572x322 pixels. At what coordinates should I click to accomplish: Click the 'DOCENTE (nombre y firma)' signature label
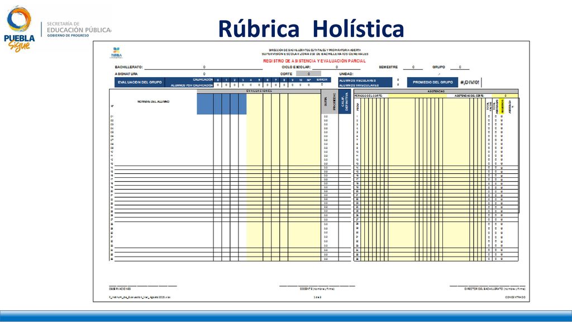point(317,289)
